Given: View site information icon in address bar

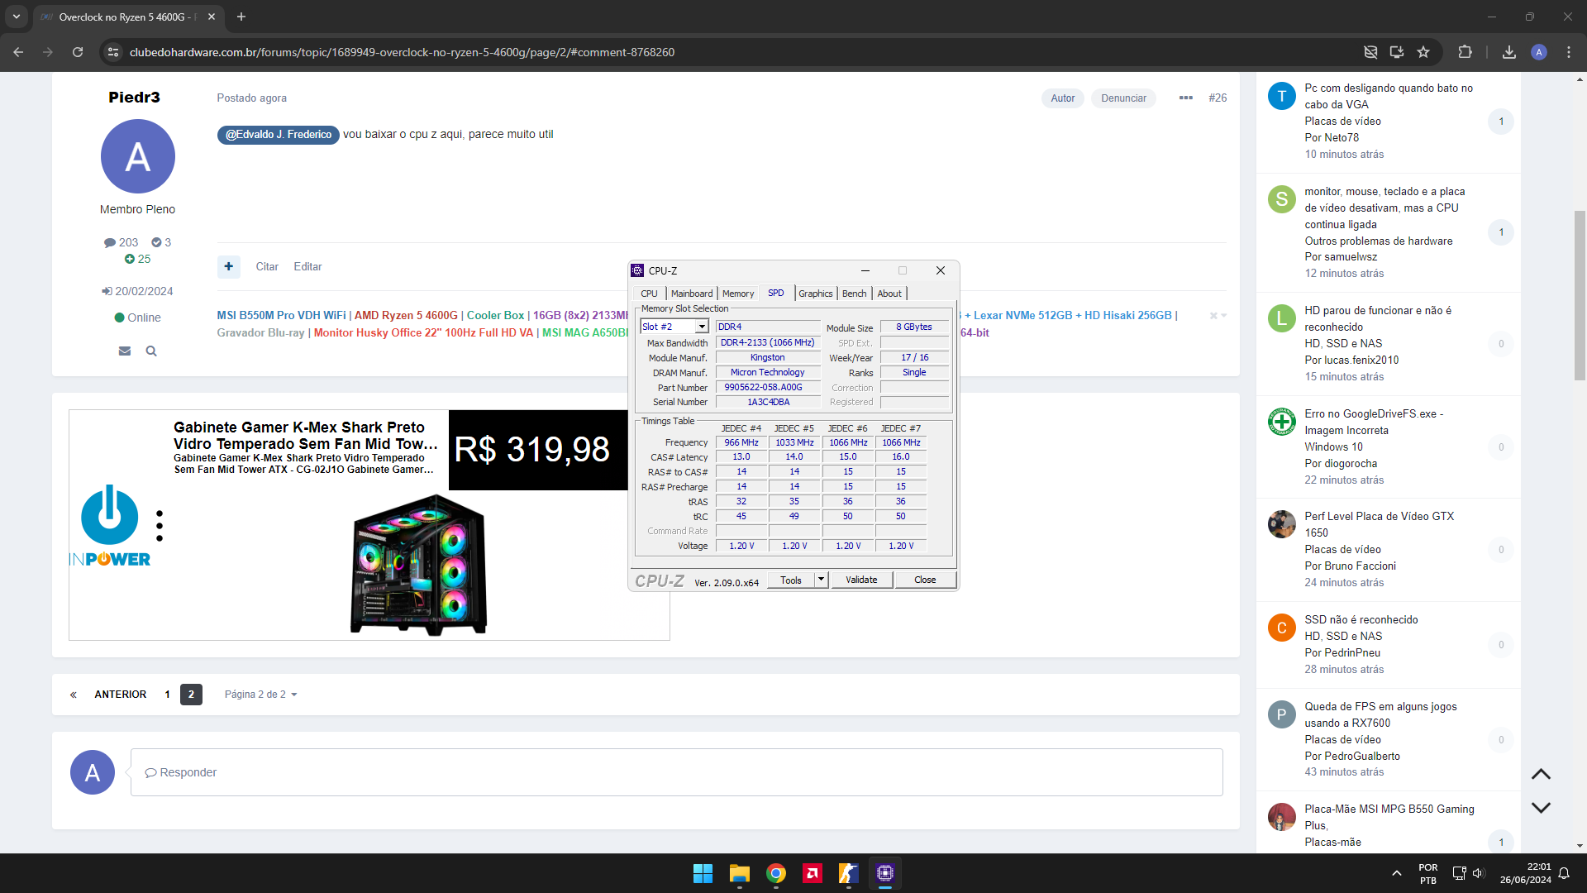Looking at the screenshot, I should click(x=114, y=52).
